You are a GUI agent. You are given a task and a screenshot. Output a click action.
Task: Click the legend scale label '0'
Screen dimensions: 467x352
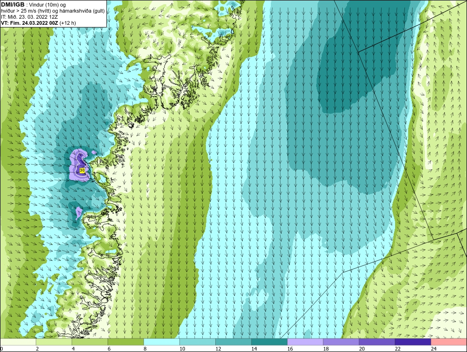(1, 349)
